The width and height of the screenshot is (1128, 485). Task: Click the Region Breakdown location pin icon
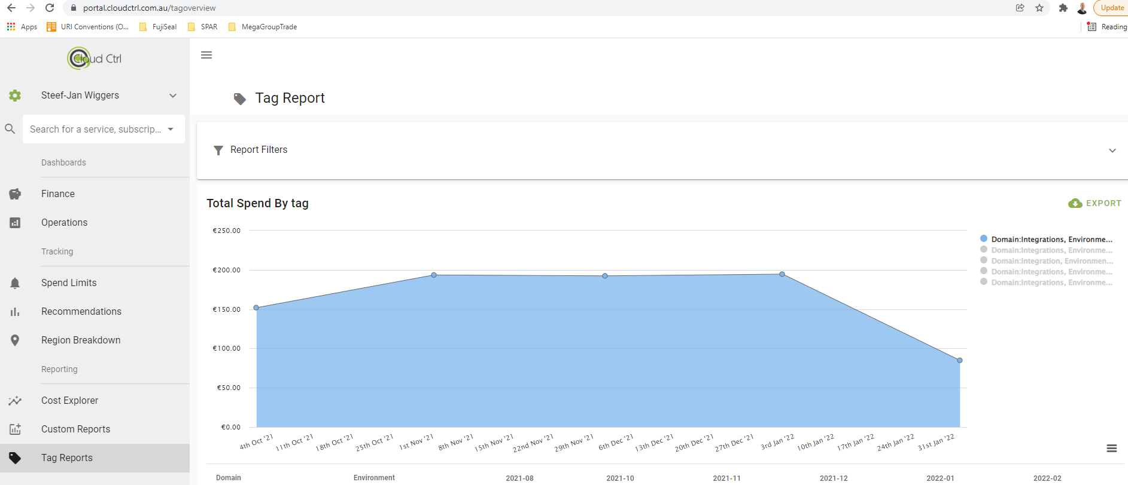(15, 340)
